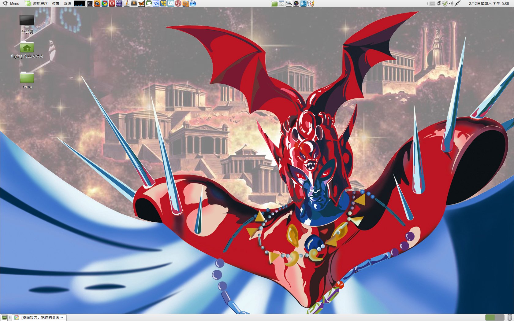Open the 系统 system menu
The width and height of the screenshot is (514, 321).
tap(67, 3)
